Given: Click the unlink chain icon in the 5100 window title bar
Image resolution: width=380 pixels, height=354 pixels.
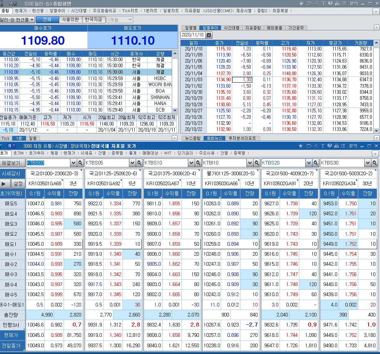Looking at the screenshot, I should point(316,4).
